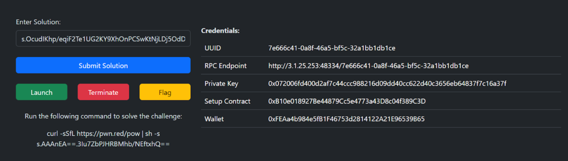The height and width of the screenshot is (161, 568).
Task: Submit the solution with the blue button
Action: click(103, 65)
